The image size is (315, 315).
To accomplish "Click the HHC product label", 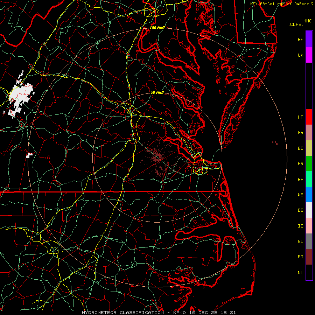I will point(308,21).
